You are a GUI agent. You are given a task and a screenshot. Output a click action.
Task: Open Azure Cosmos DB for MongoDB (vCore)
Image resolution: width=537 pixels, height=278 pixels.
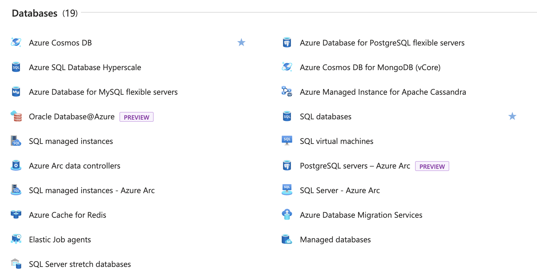point(370,67)
